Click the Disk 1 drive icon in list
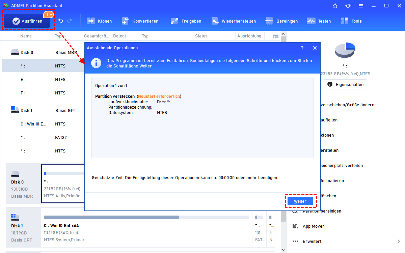The image size is (405, 253). [15, 110]
